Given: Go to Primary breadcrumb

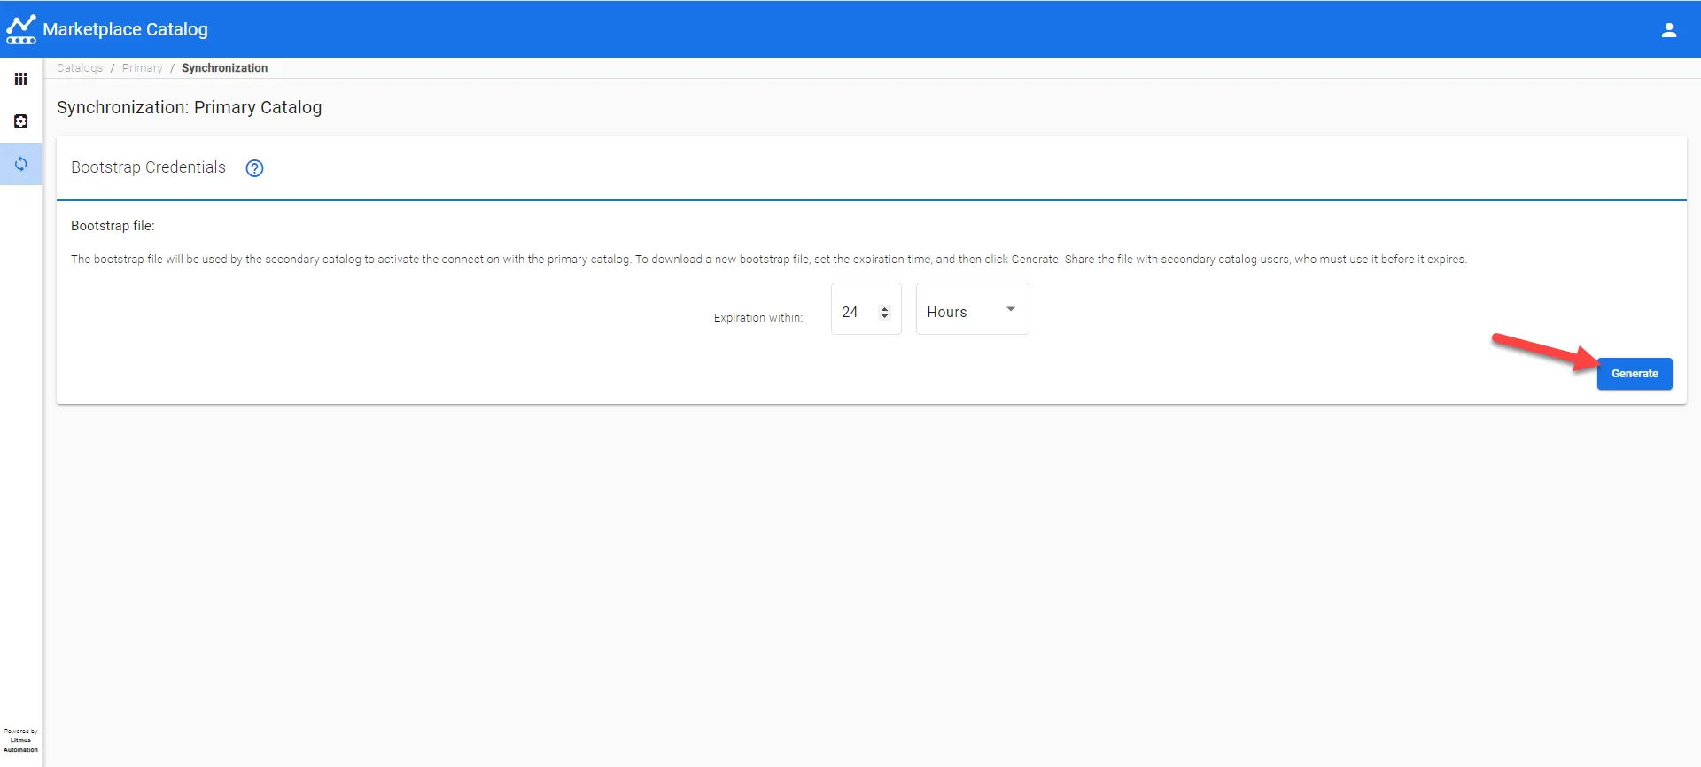Looking at the screenshot, I should coord(143,68).
